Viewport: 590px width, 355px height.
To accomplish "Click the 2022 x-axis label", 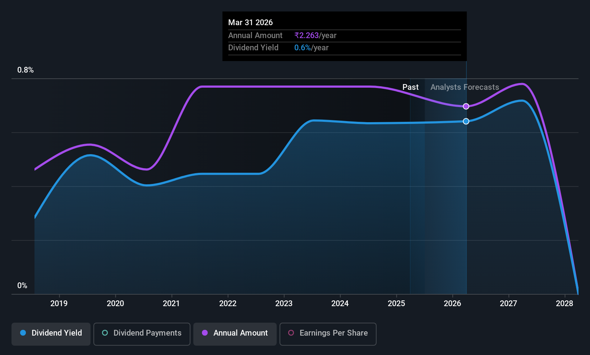I will (228, 304).
